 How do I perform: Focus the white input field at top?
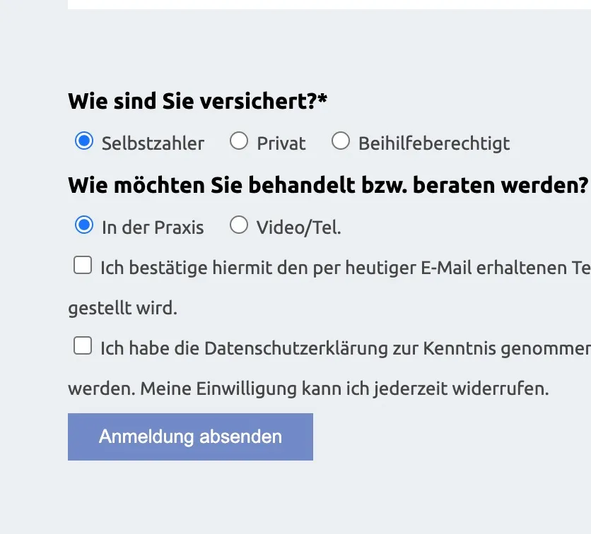(329, 4)
